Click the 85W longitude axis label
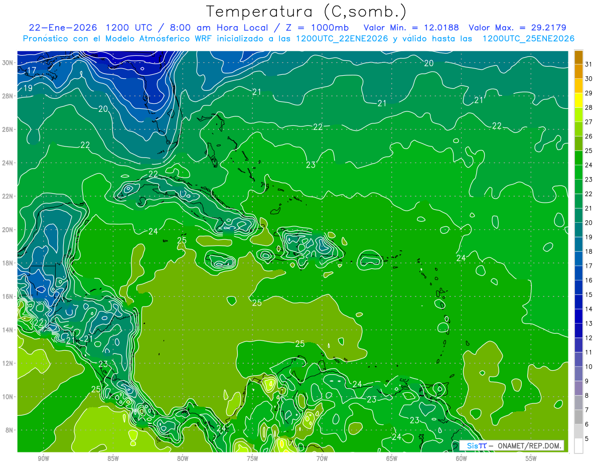The width and height of the screenshot is (602, 465). (x=113, y=458)
